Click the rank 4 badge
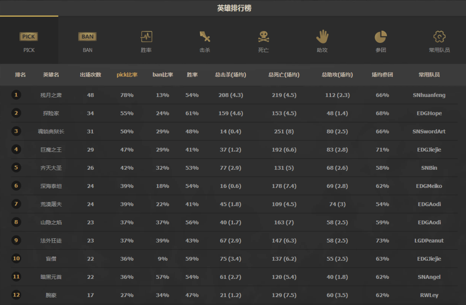466x305 pixels. [16, 149]
